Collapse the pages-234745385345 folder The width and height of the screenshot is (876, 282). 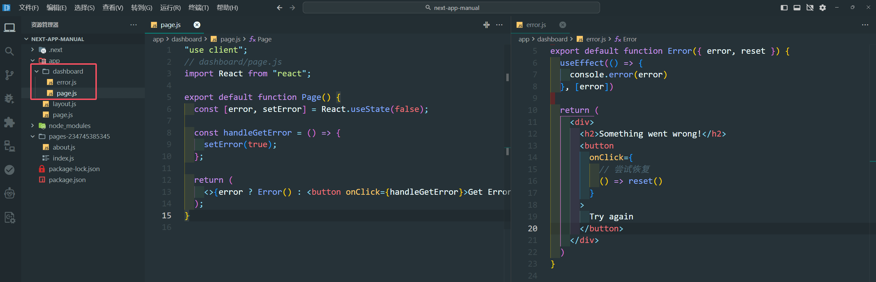33,136
